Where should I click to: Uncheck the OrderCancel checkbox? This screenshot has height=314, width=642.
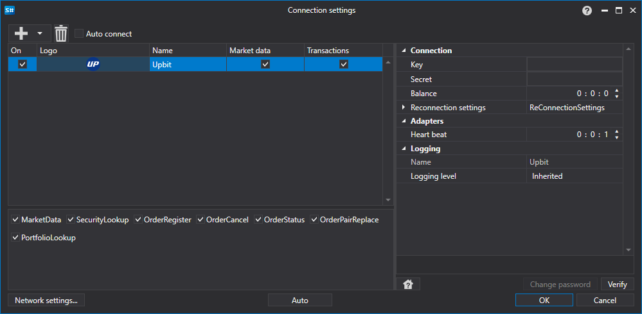(201, 220)
